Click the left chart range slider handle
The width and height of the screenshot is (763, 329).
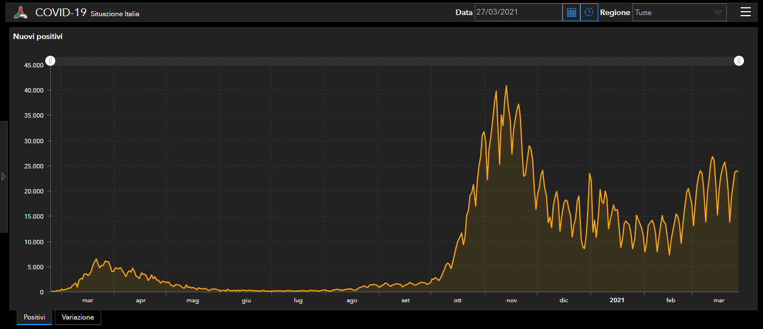pyautogui.click(x=50, y=61)
